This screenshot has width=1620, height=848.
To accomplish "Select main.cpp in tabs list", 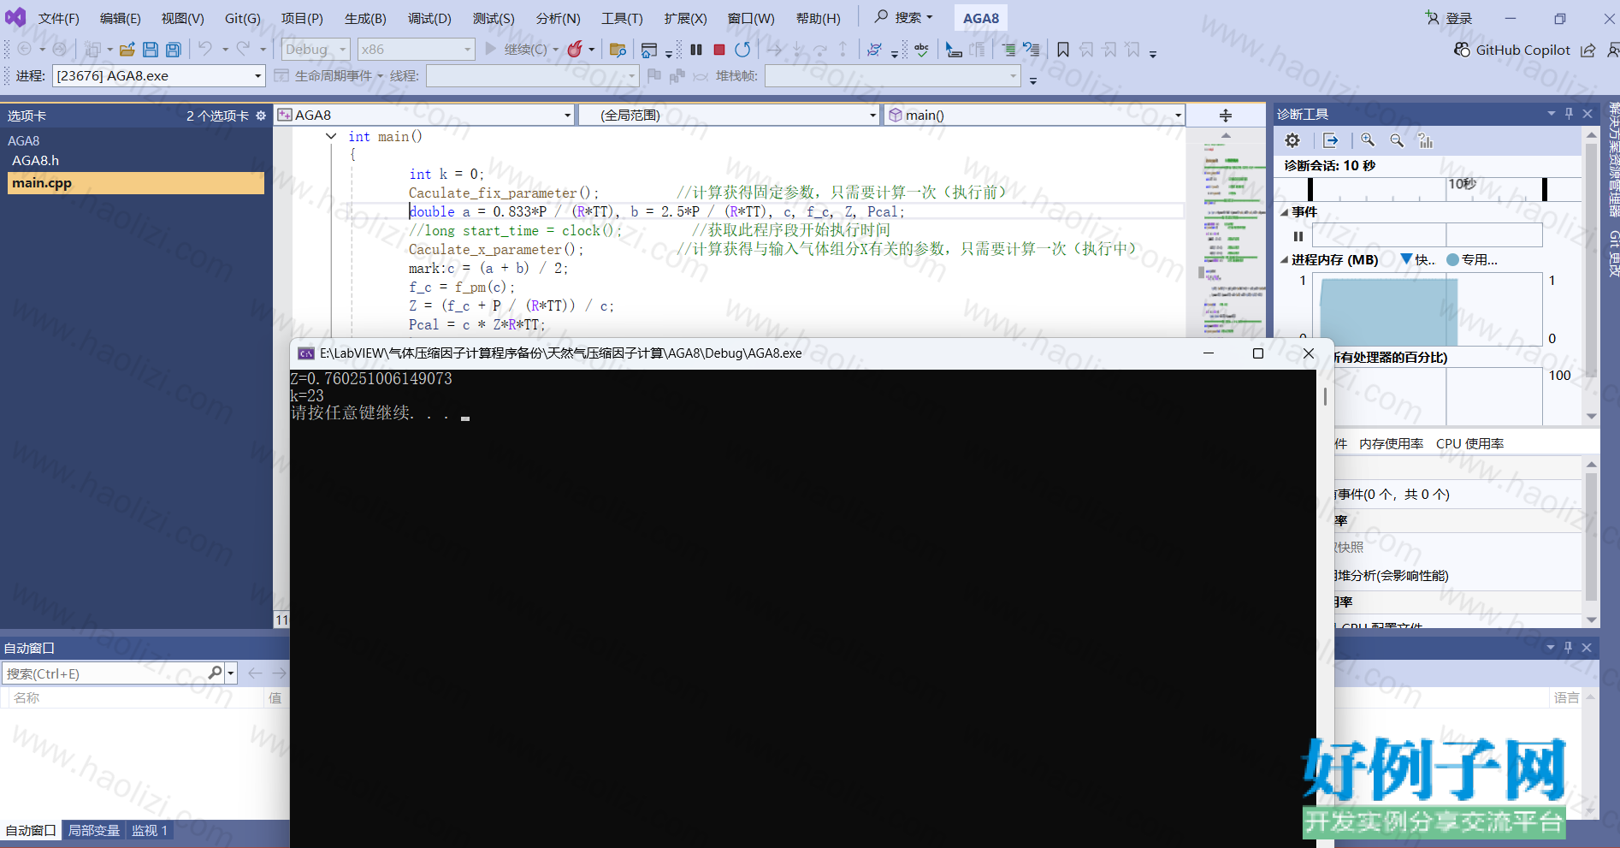I will pyautogui.click(x=136, y=183).
